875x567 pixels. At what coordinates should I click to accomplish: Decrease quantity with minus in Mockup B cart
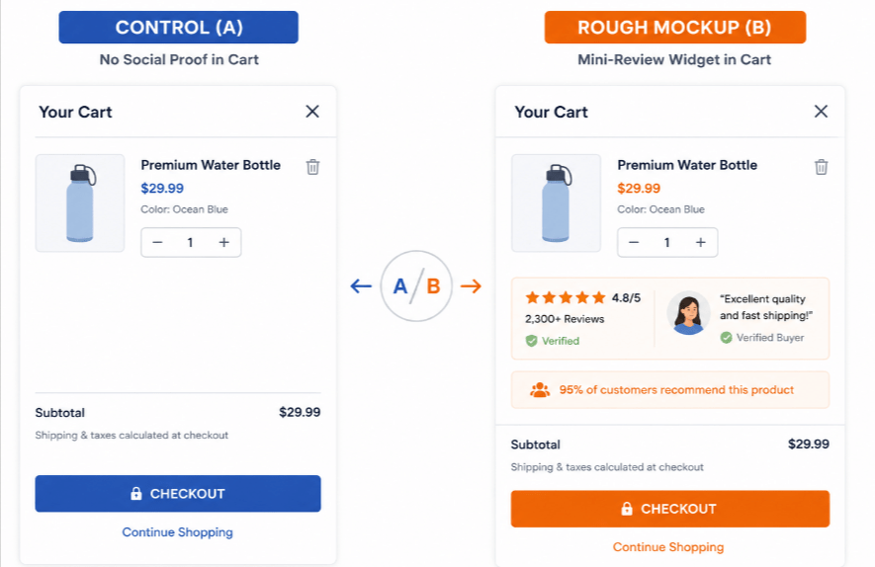[x=634, y=243]
